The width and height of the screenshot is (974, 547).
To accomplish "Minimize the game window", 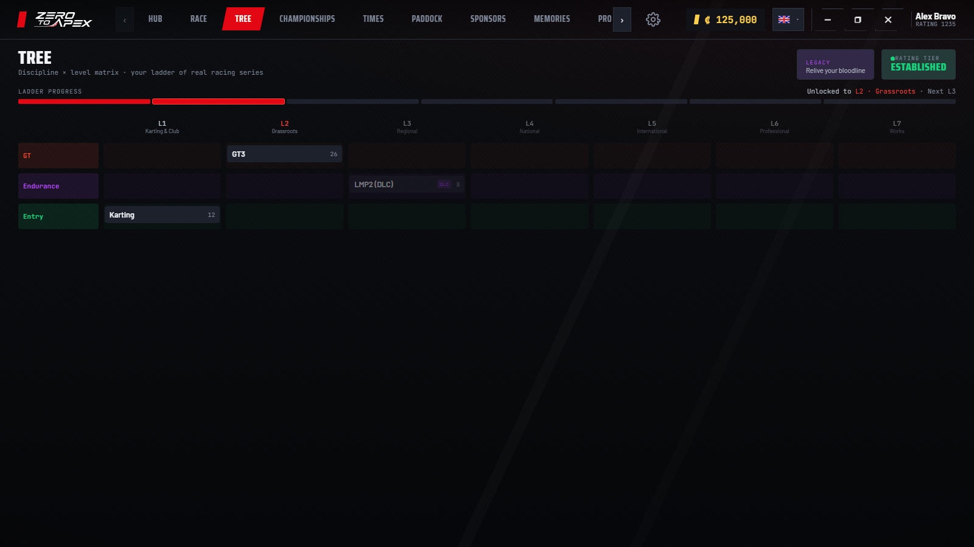I will coord(827,19).
